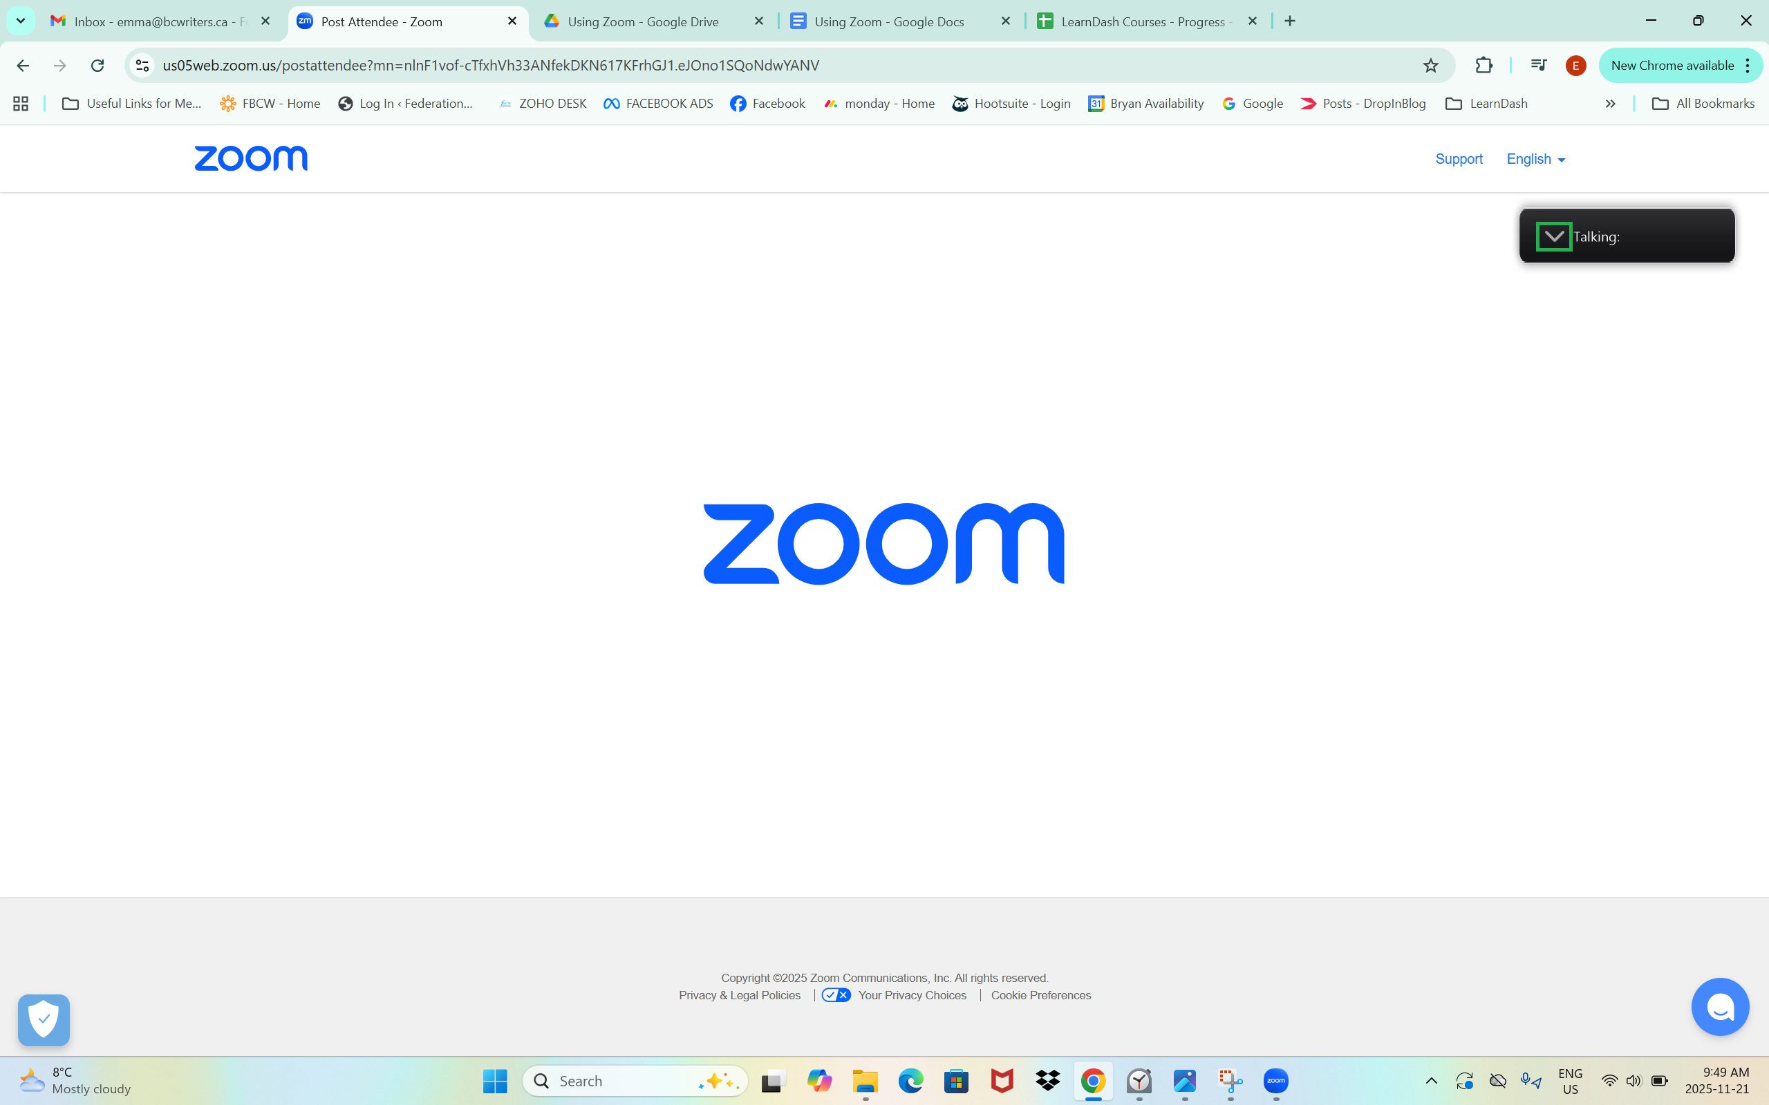This screenshot has width=1769, height=1105.
Task: Reload the current page
Action: point(97,66)
